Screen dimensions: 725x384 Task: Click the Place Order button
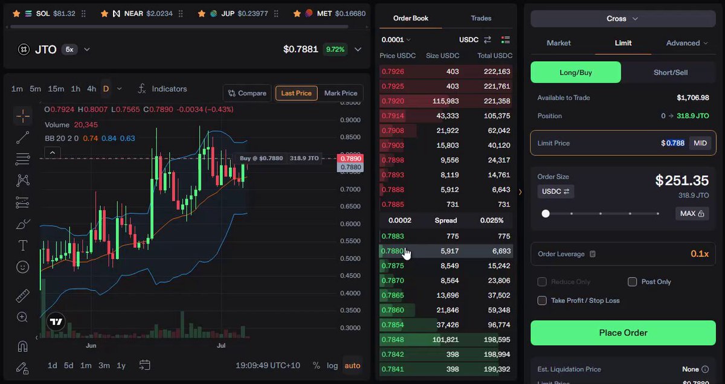click(623, 333)
